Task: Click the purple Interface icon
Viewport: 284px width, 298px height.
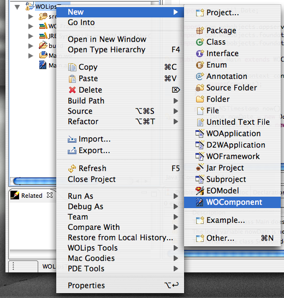Action: (x=200, y=53)
